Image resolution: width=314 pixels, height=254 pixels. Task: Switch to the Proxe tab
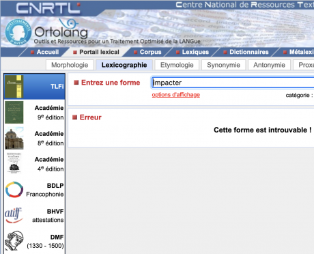pyautogui.click(x=304, y=65)
